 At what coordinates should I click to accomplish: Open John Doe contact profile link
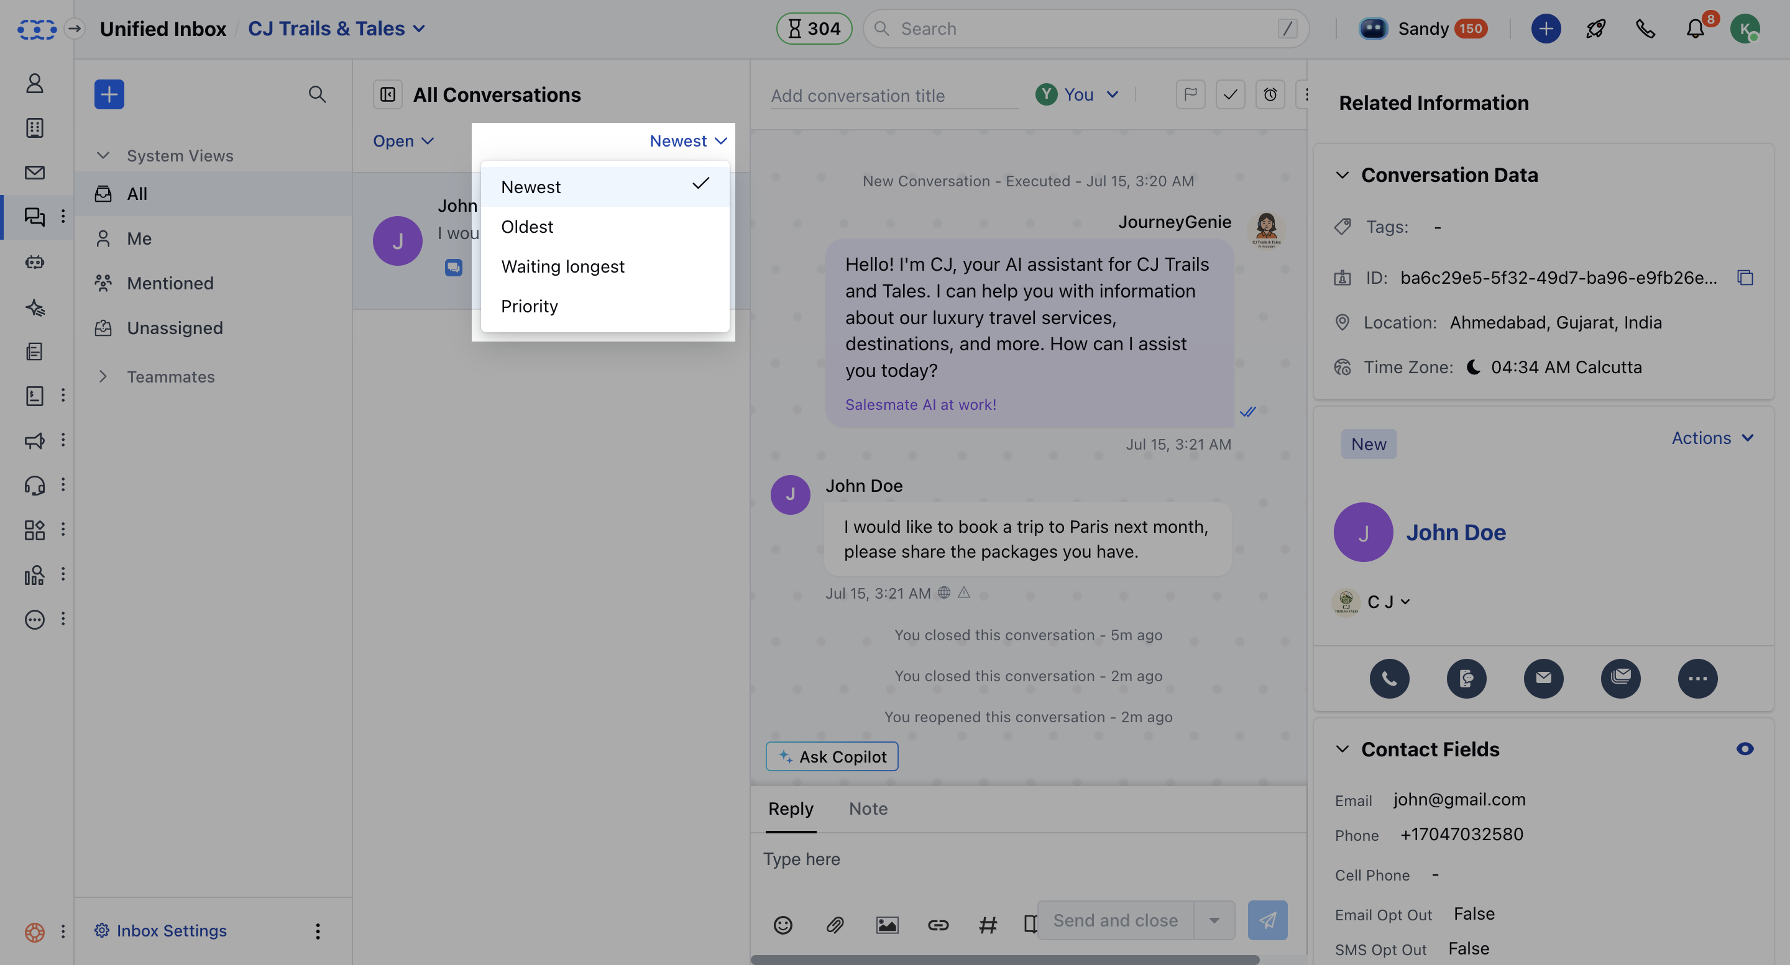(1455, 532)
